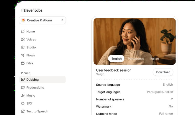Click the Source language value English
The width and height of the screenshot is (195, 115).
(x=168, y=85)
